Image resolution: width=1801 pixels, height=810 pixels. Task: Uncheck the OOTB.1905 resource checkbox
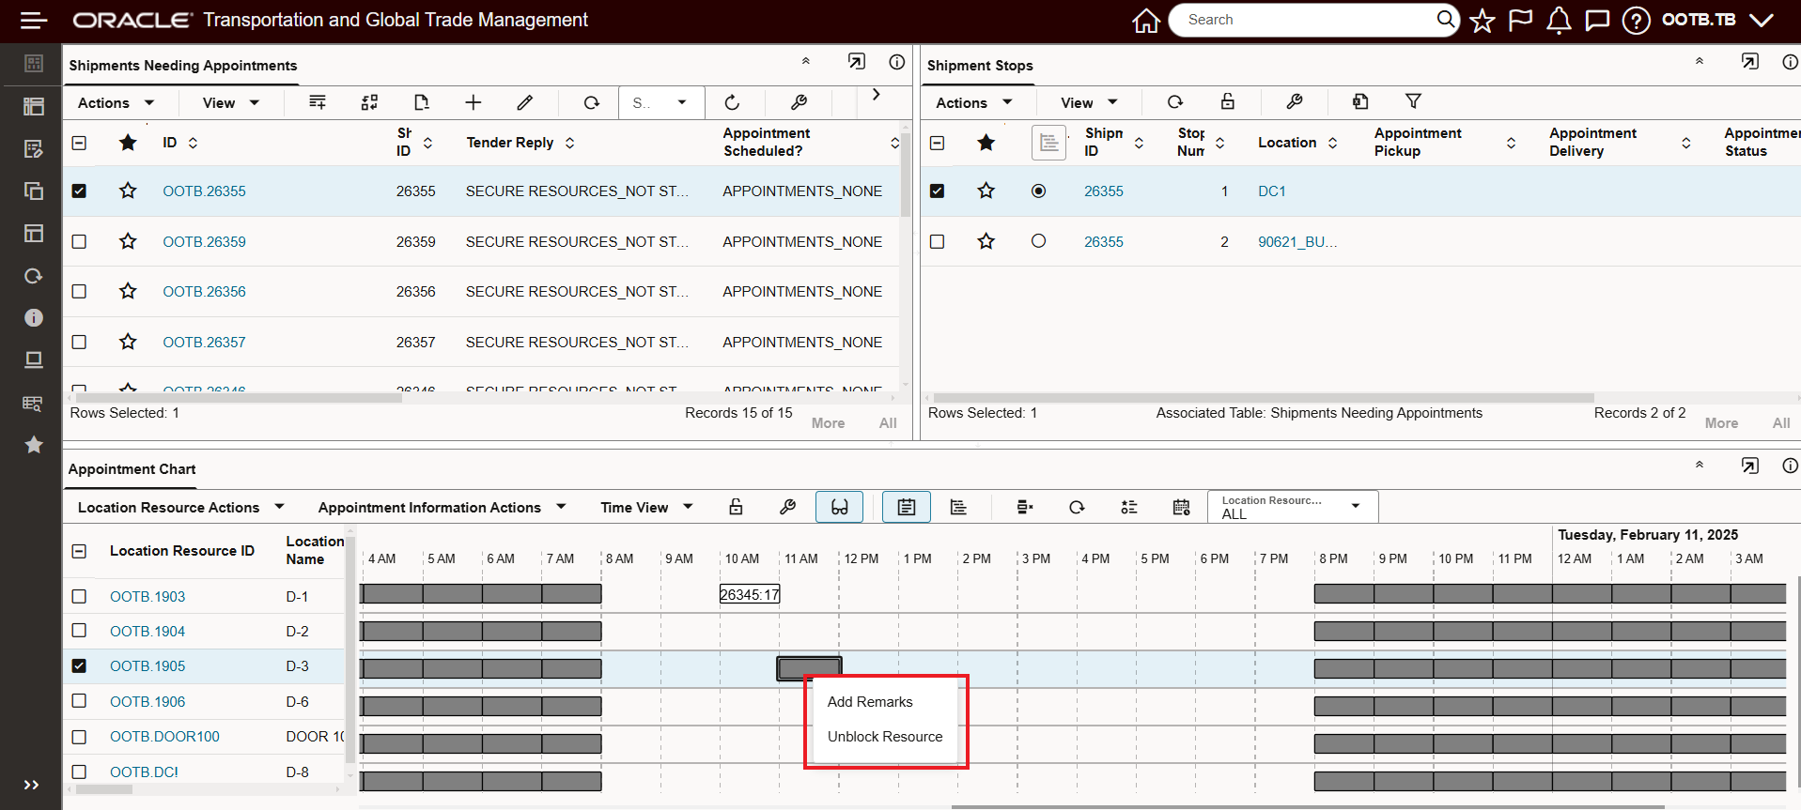tap(79, 665)
